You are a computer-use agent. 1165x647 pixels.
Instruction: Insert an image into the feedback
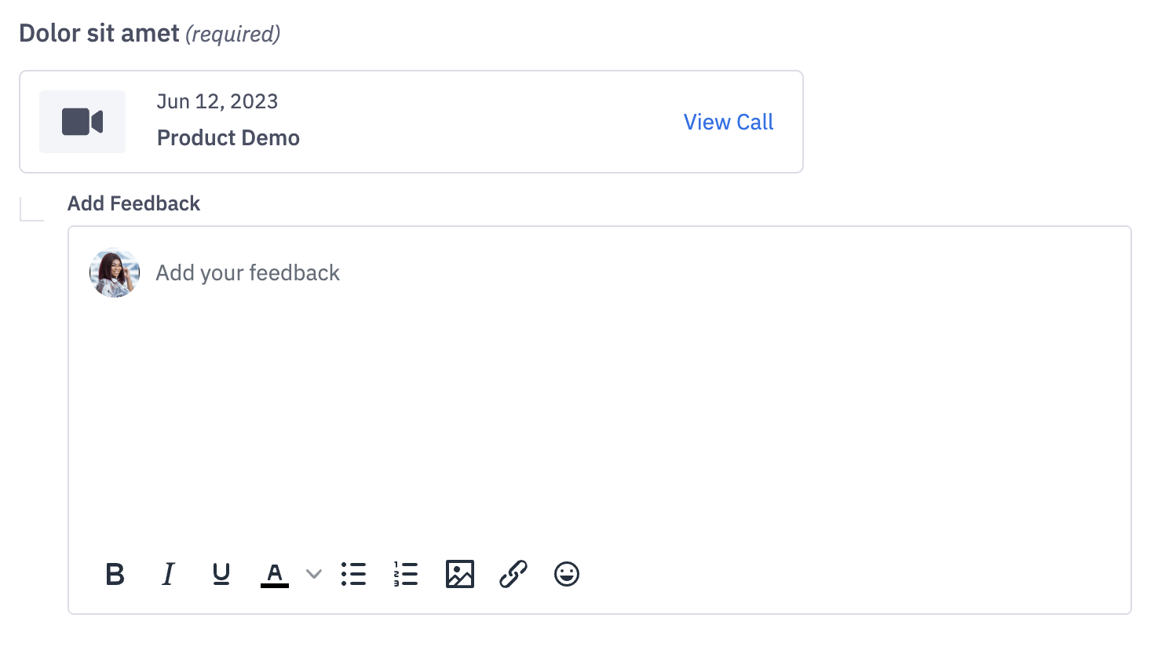click(460, 574)
